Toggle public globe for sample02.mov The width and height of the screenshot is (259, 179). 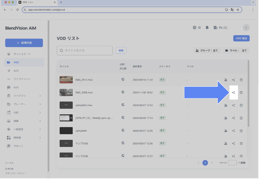click(123, 105)
